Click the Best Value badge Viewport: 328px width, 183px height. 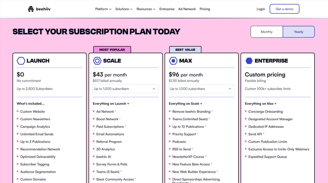185,50
